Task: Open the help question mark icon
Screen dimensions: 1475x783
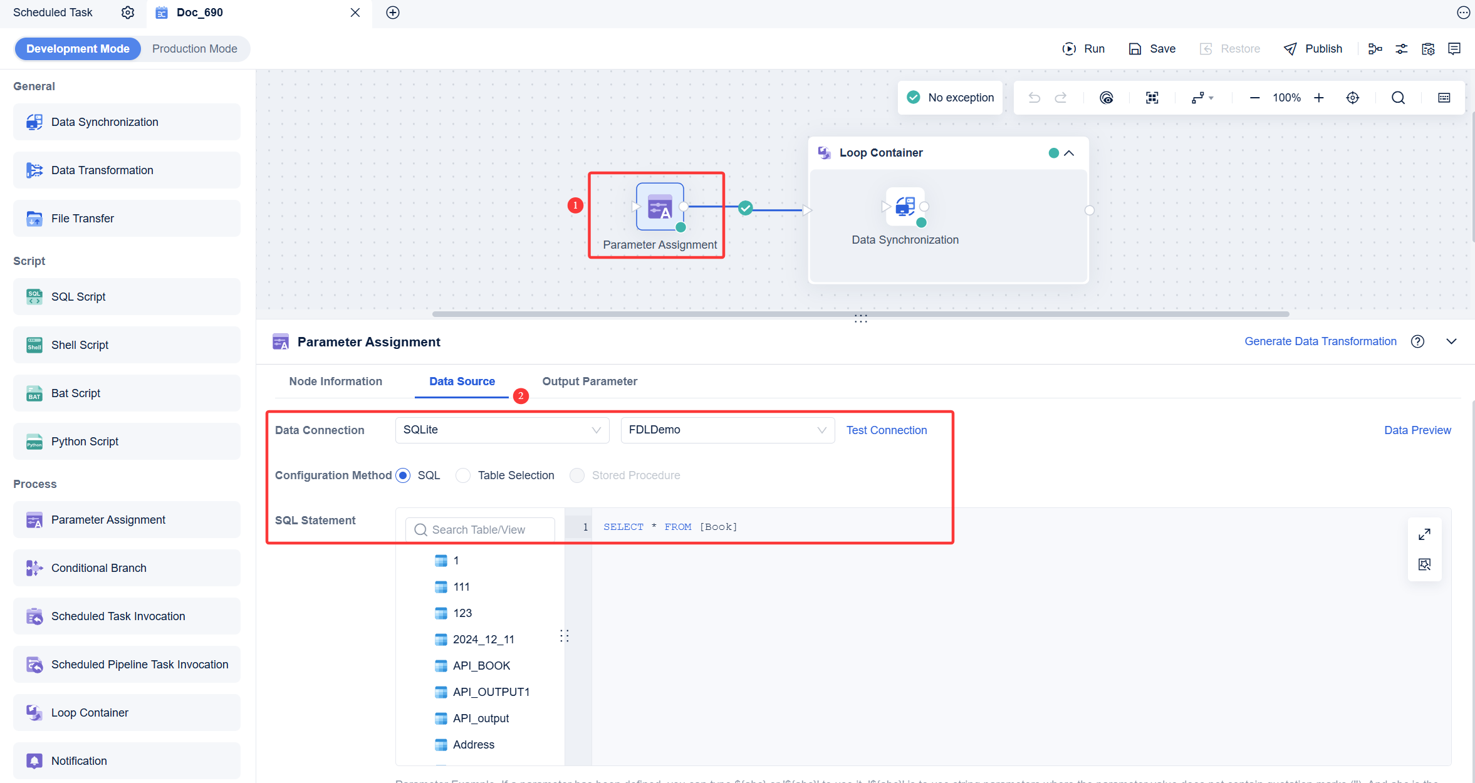Action: click(x=1417, y=341)
